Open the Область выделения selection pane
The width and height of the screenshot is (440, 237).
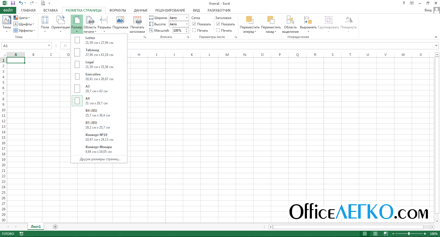tap(290, 24)
